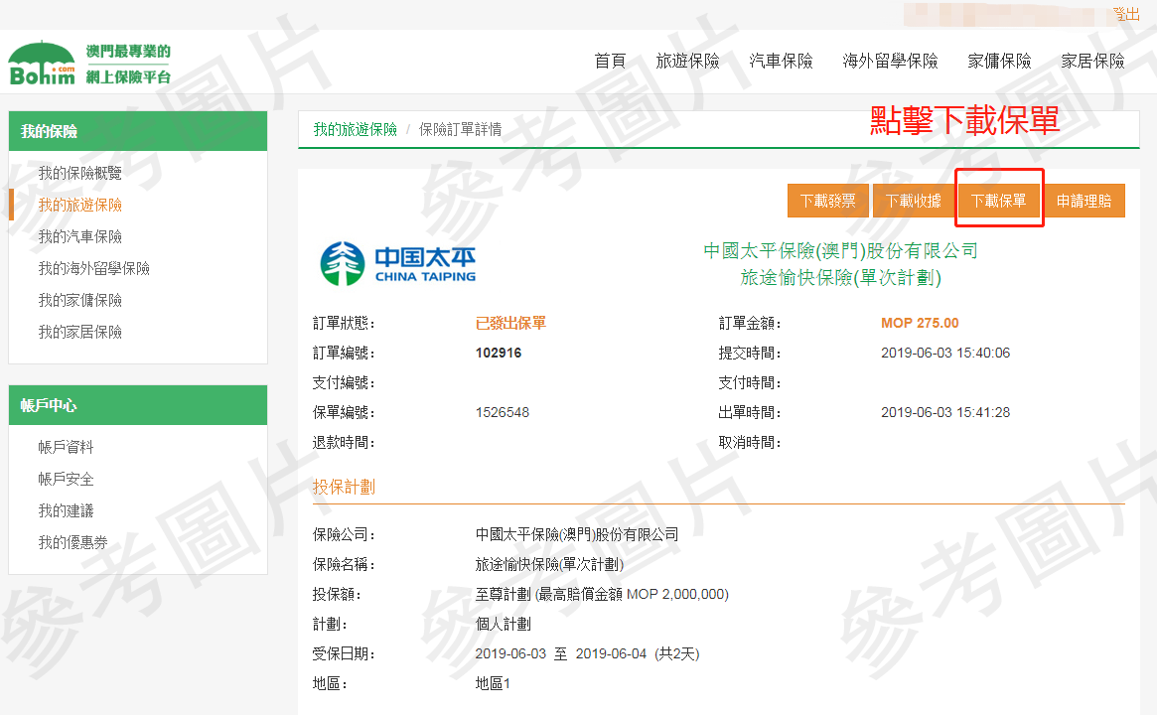
Task: Click the green 旅途愉快保險(單次計劃) subtitle
Action: [x=840, y=277]
